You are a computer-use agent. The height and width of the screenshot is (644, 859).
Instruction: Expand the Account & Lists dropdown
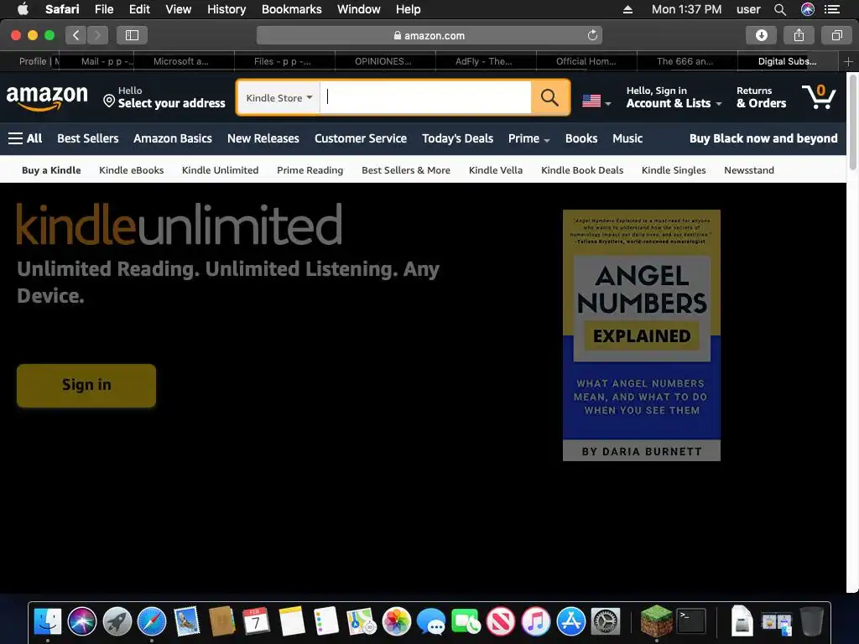pos(674,97)
